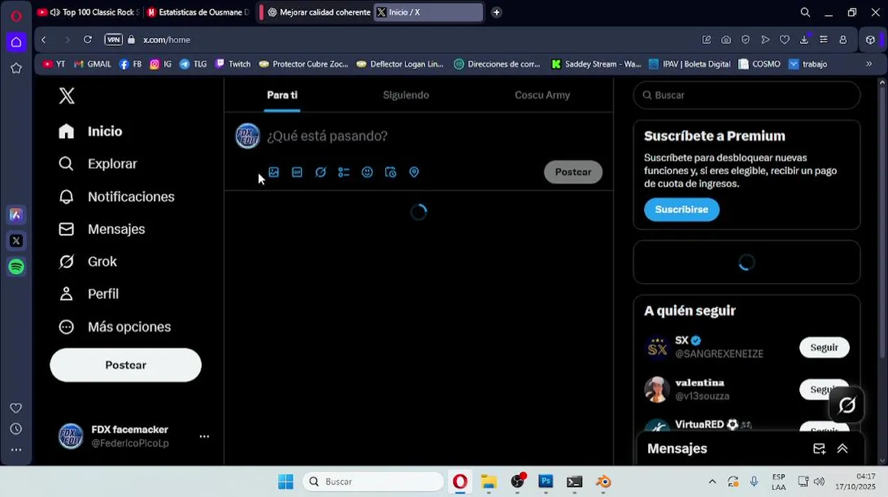Screen dimensions: 888x497
Task: Expand the Mensajes drawer with double chevron
Action: point(842,449)
